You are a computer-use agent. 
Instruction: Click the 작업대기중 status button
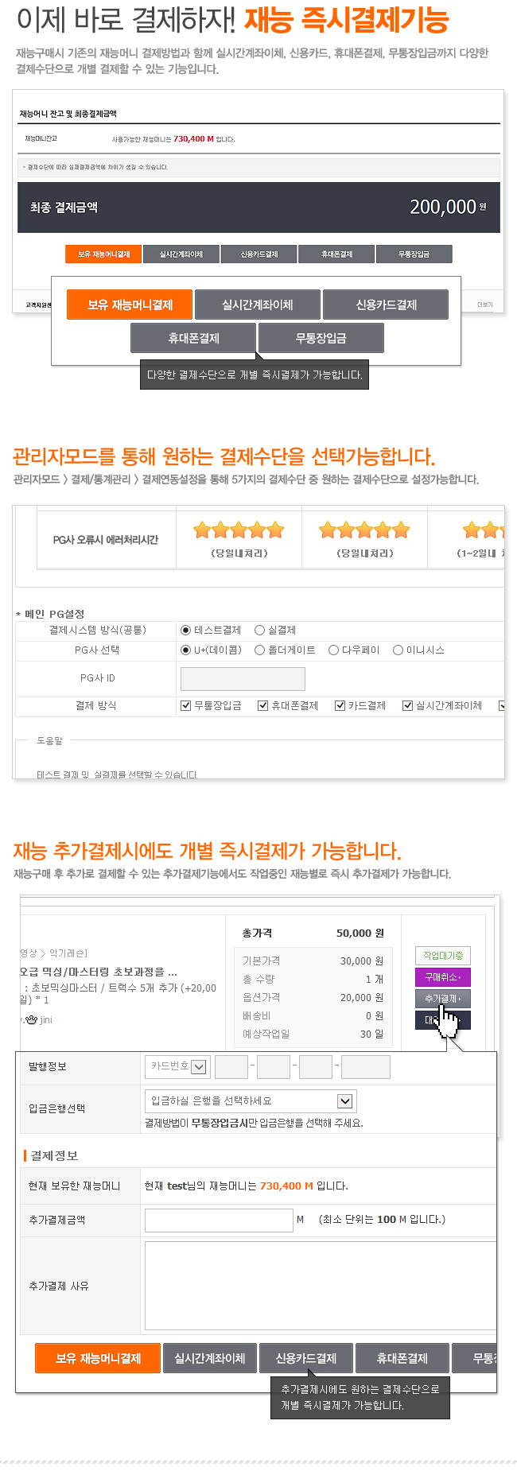[x=442, y=956]
